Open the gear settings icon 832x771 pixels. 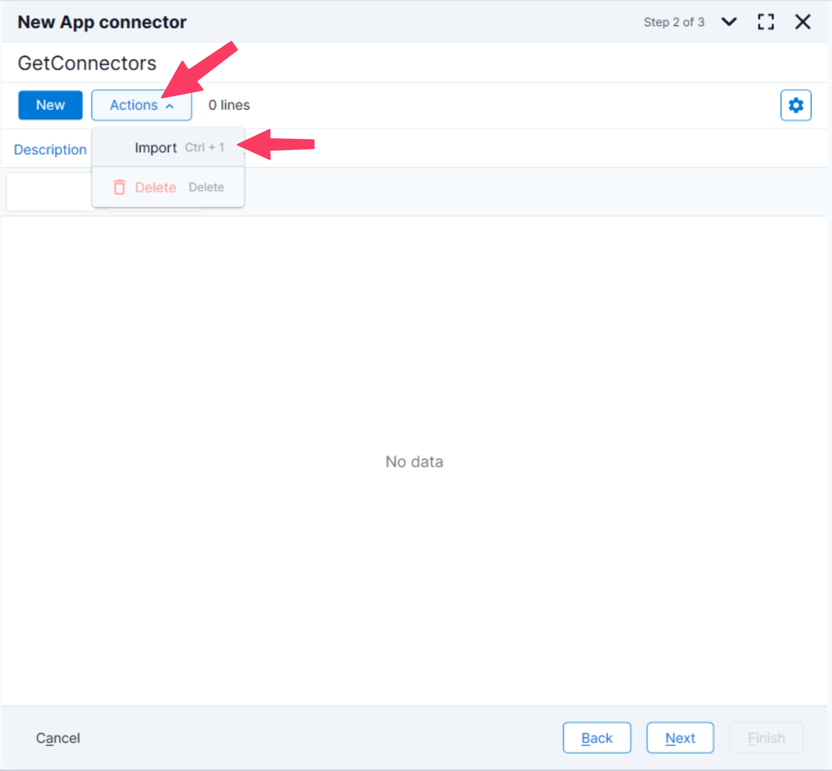click(796, 105)
